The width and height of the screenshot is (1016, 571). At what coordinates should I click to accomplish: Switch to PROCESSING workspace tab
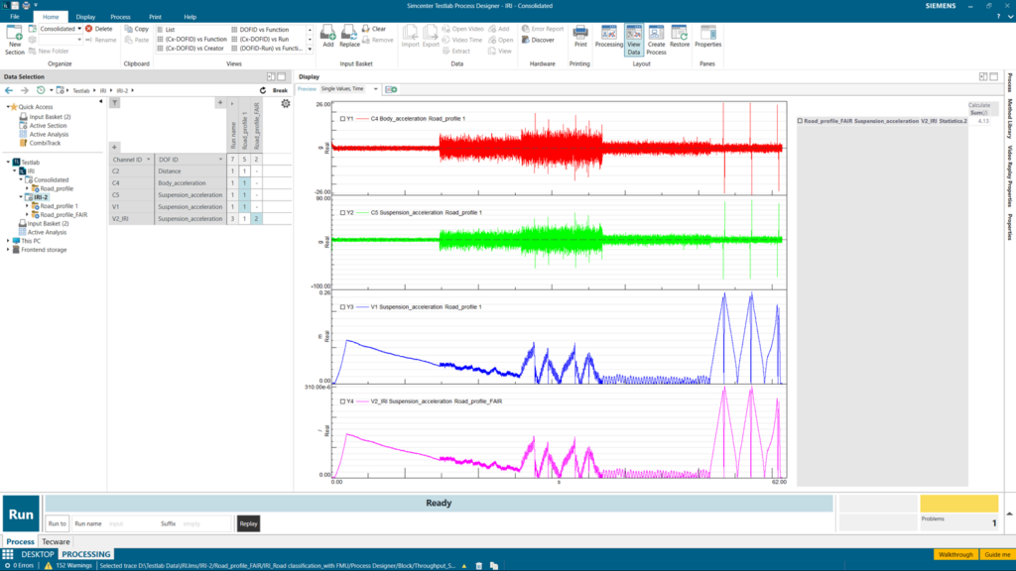coord(85,554)
